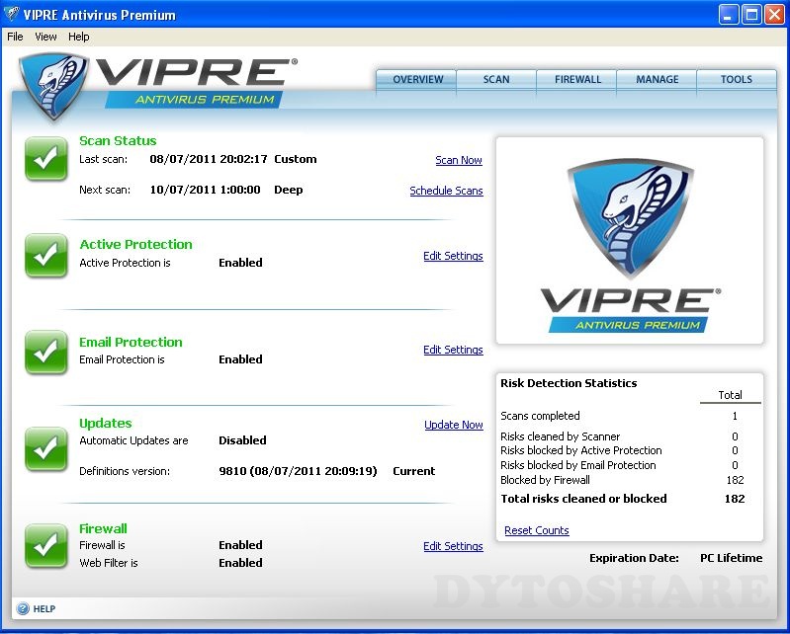The image size is (790, 634).
Task: Click the Update Now link
Action: [454, 425]
